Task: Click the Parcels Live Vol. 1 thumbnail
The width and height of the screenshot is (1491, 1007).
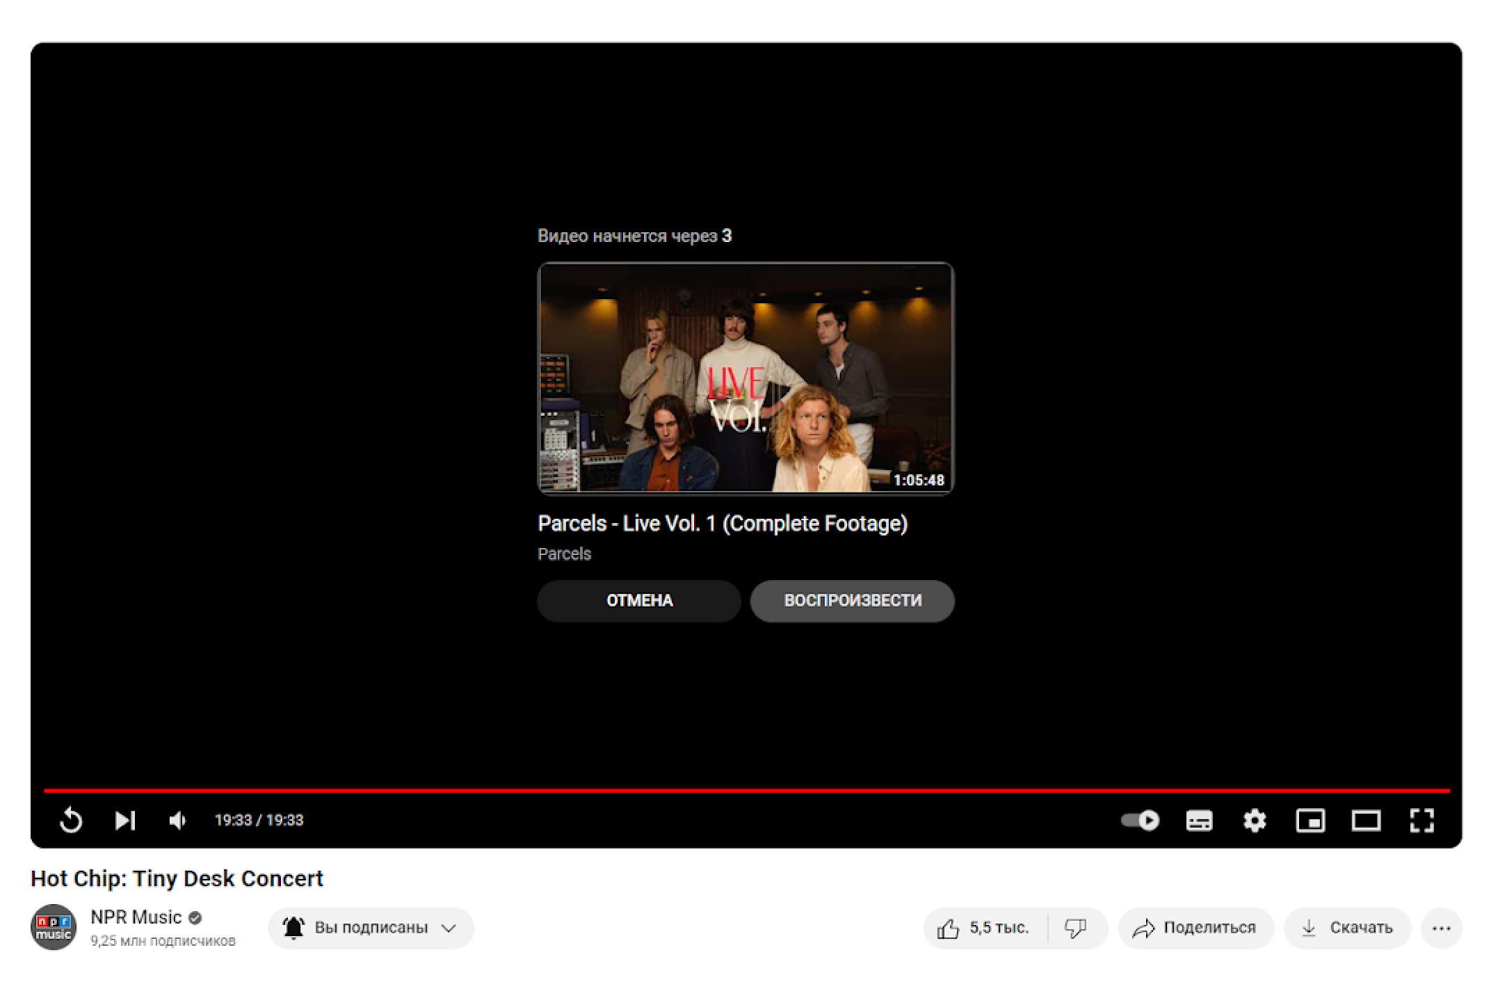Action: pos(744,380)
